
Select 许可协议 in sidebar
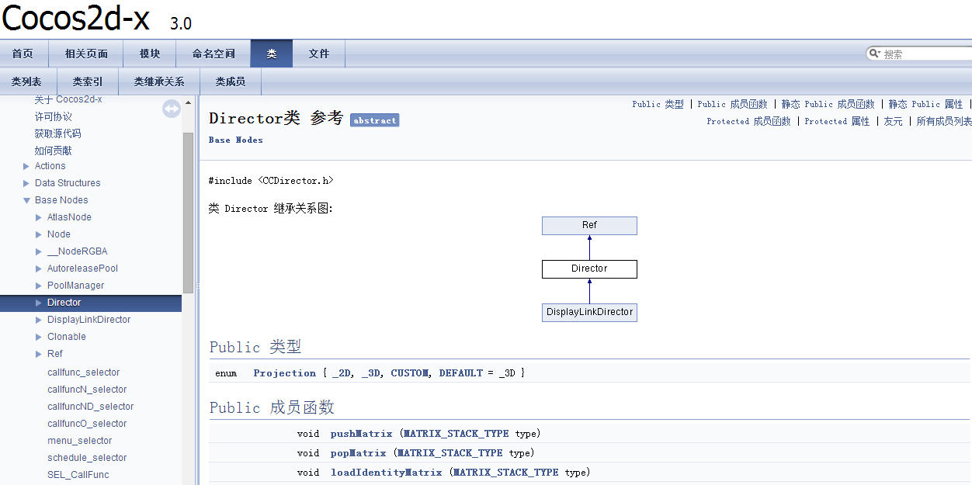coord(54,116)
